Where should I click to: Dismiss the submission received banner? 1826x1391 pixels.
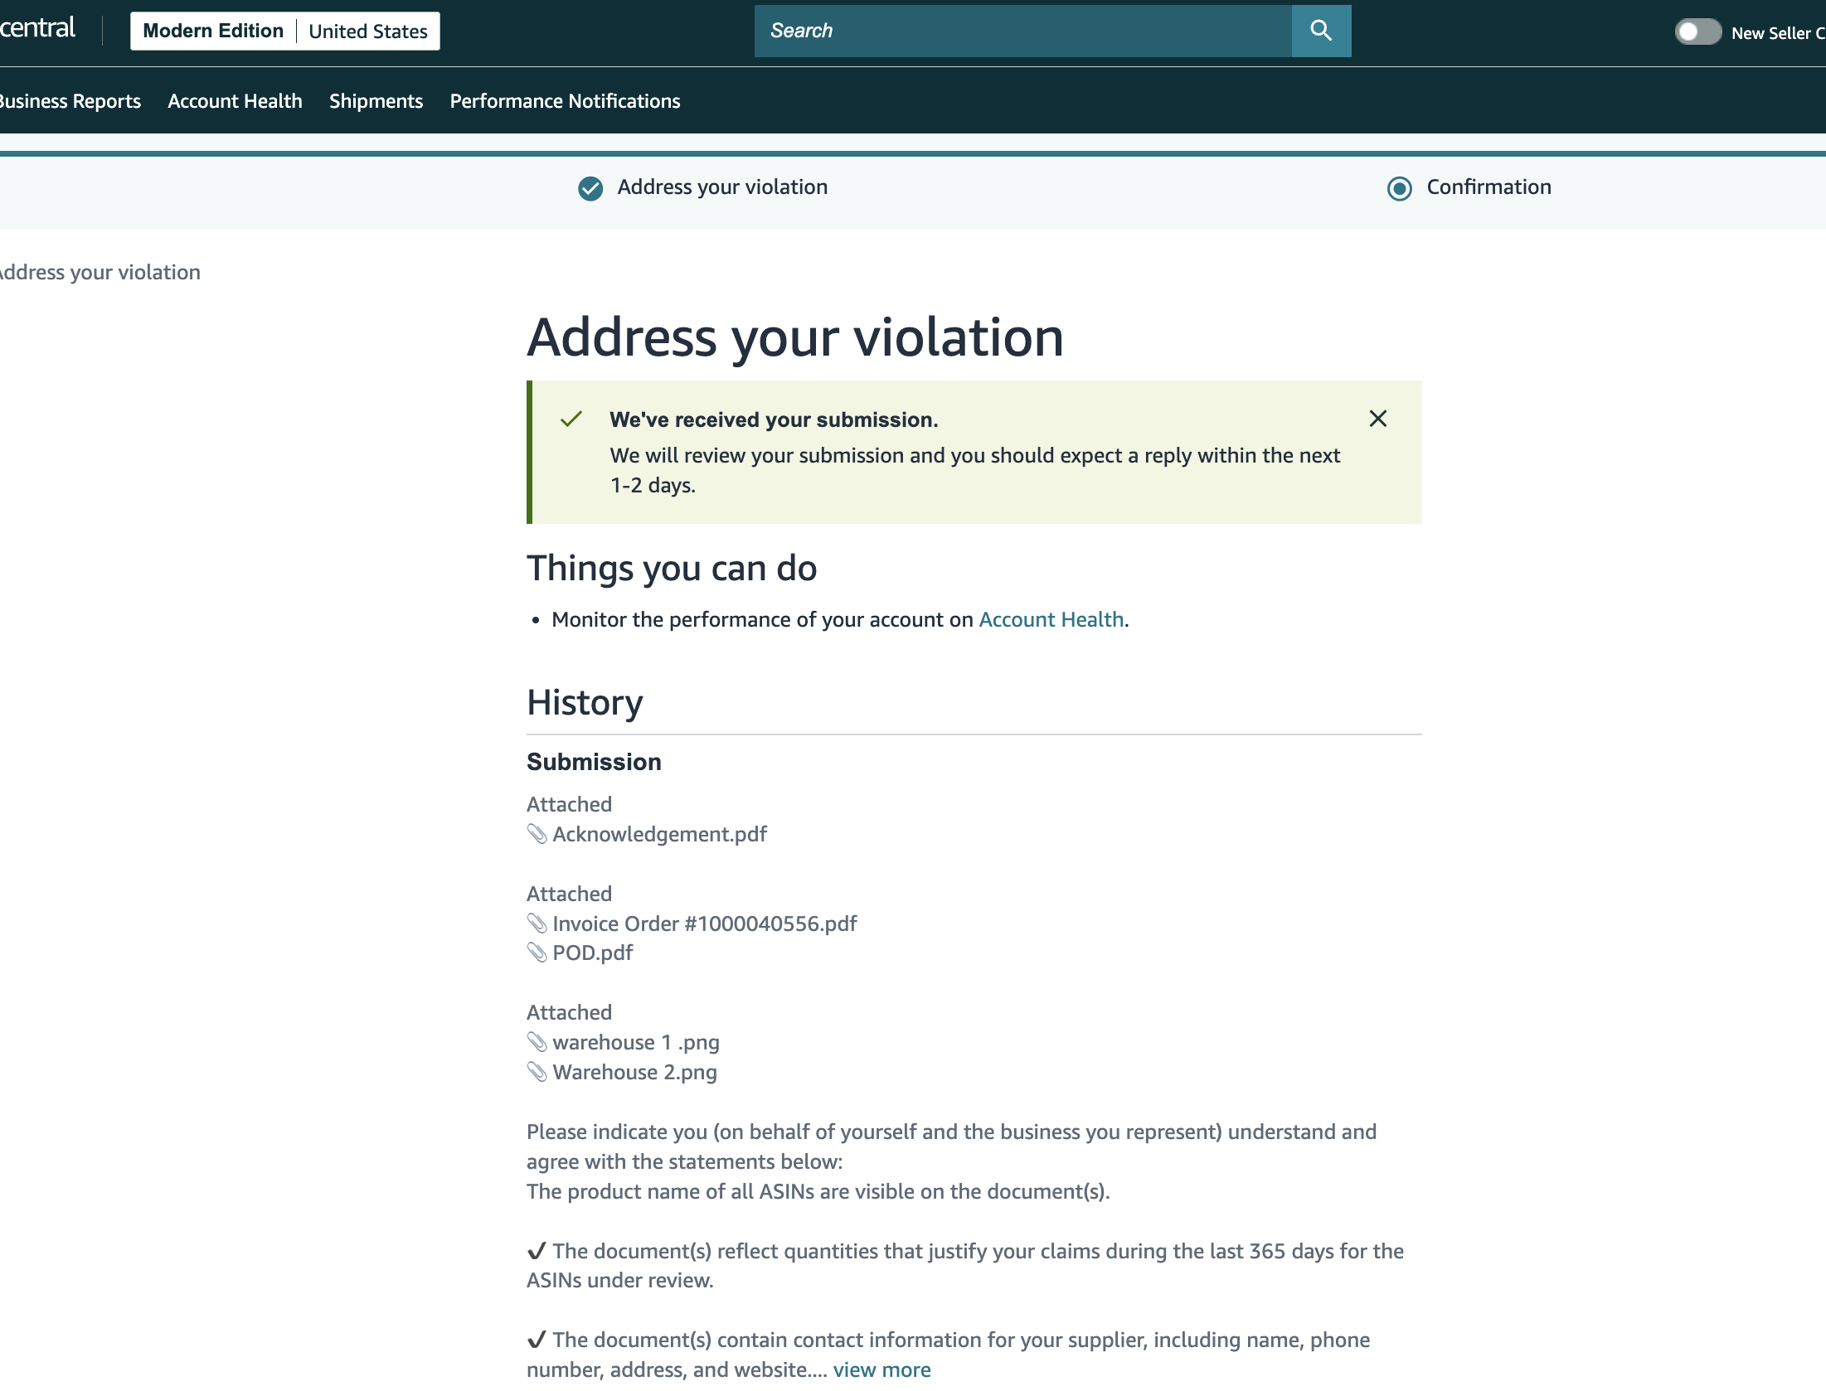[1378, 419]
